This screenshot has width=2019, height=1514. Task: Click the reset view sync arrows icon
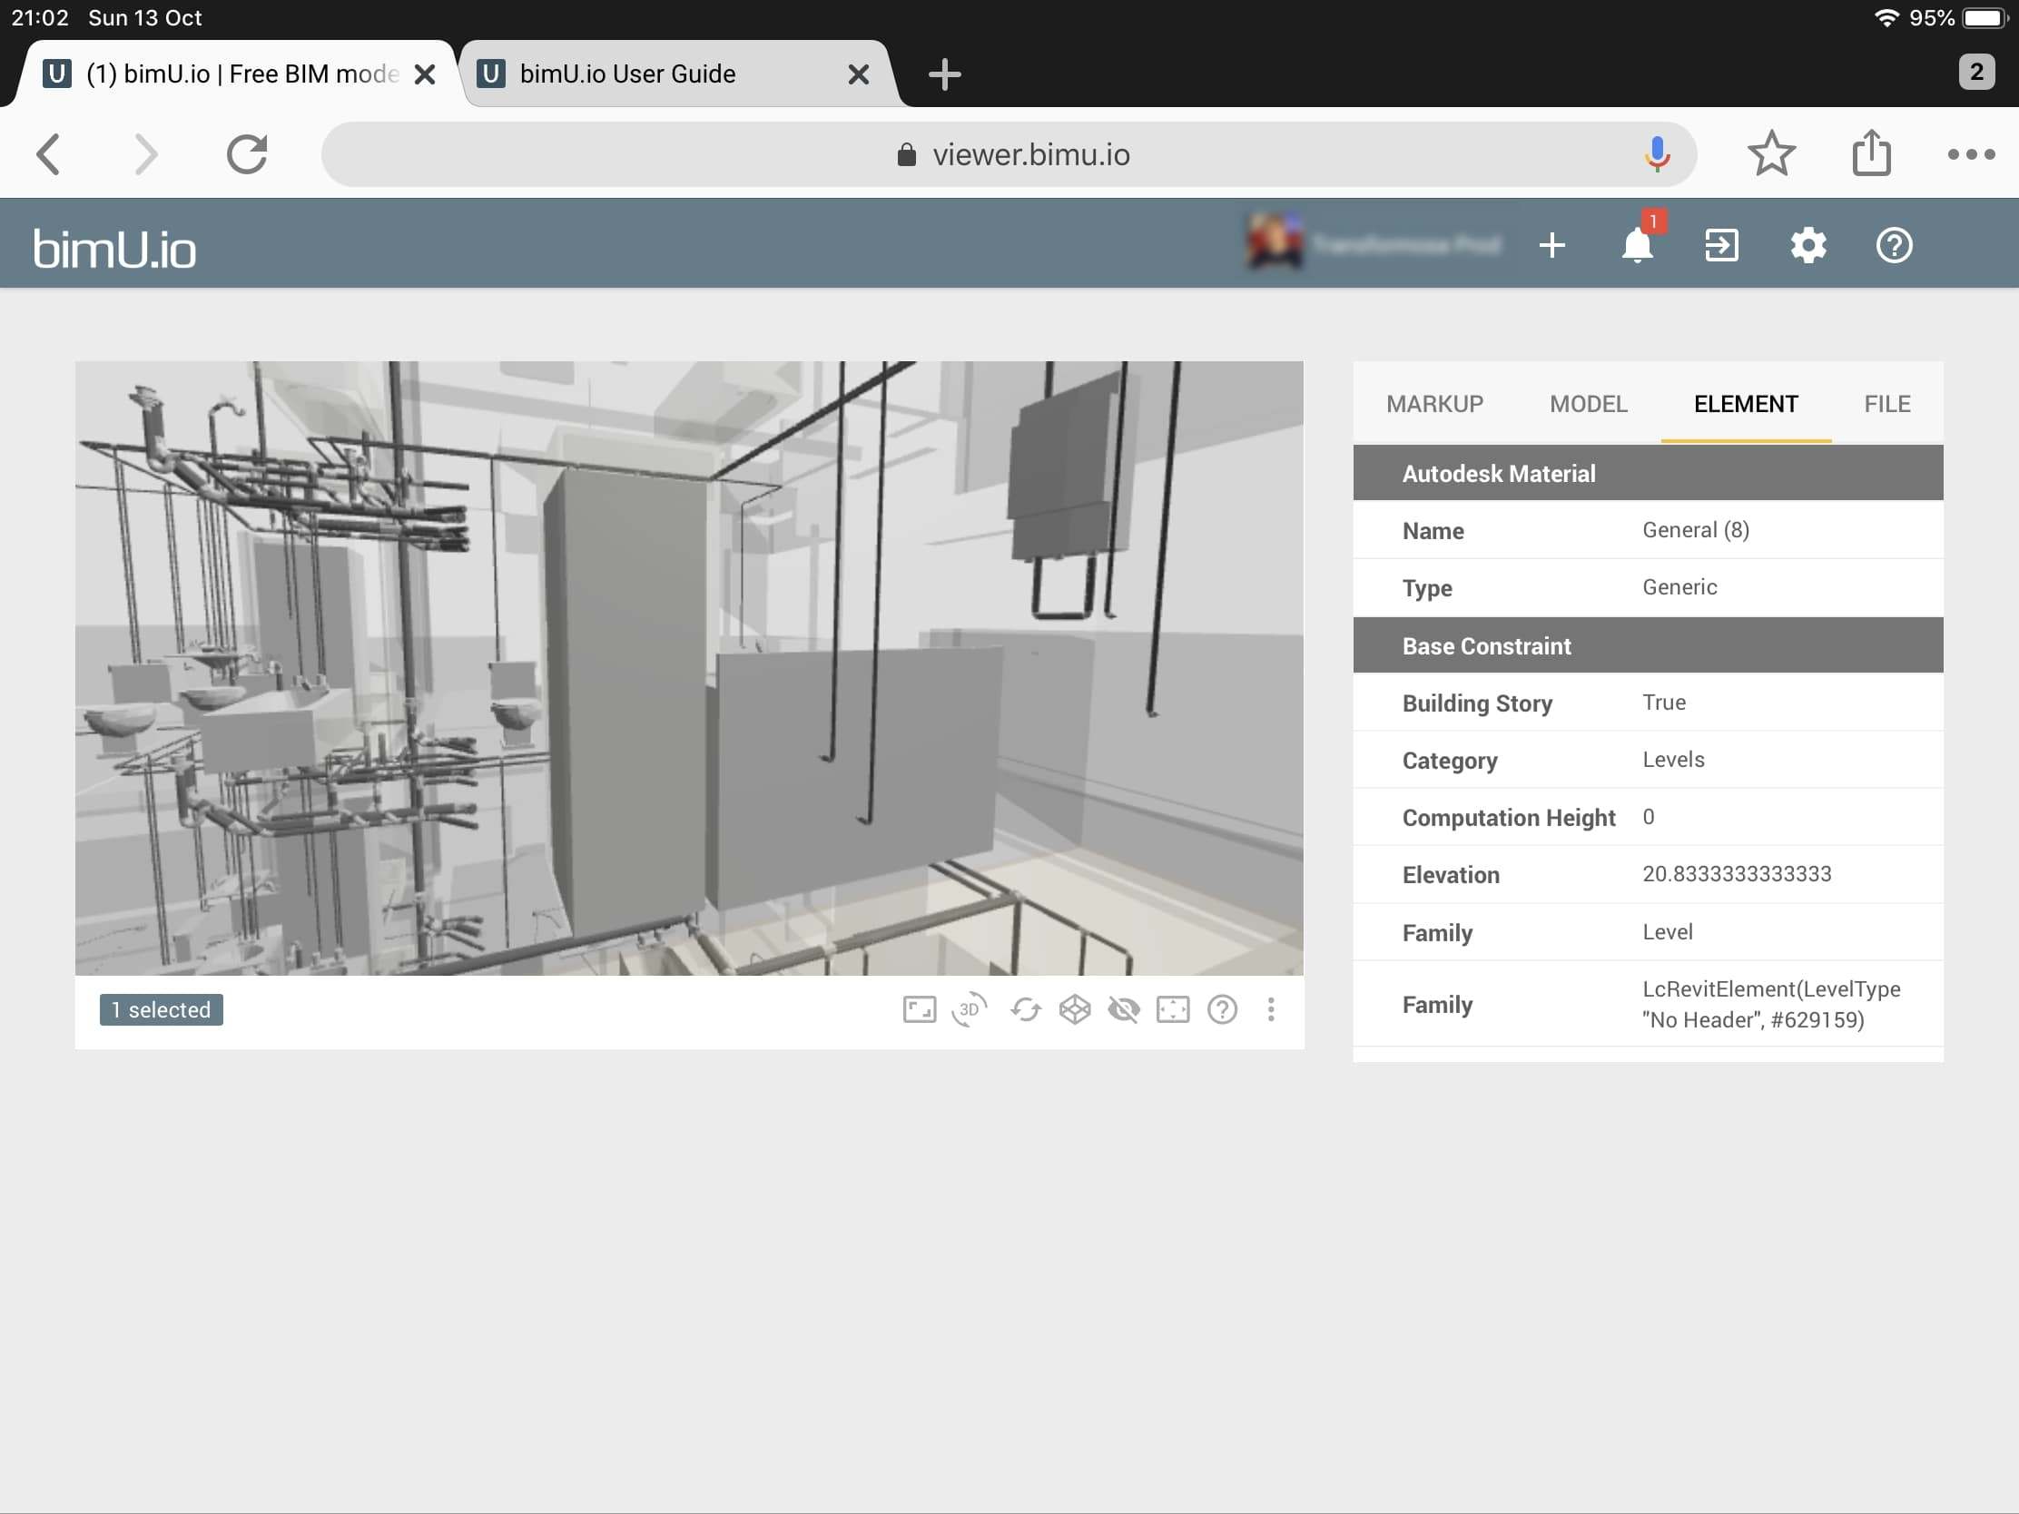[x=1025, y=1009]
